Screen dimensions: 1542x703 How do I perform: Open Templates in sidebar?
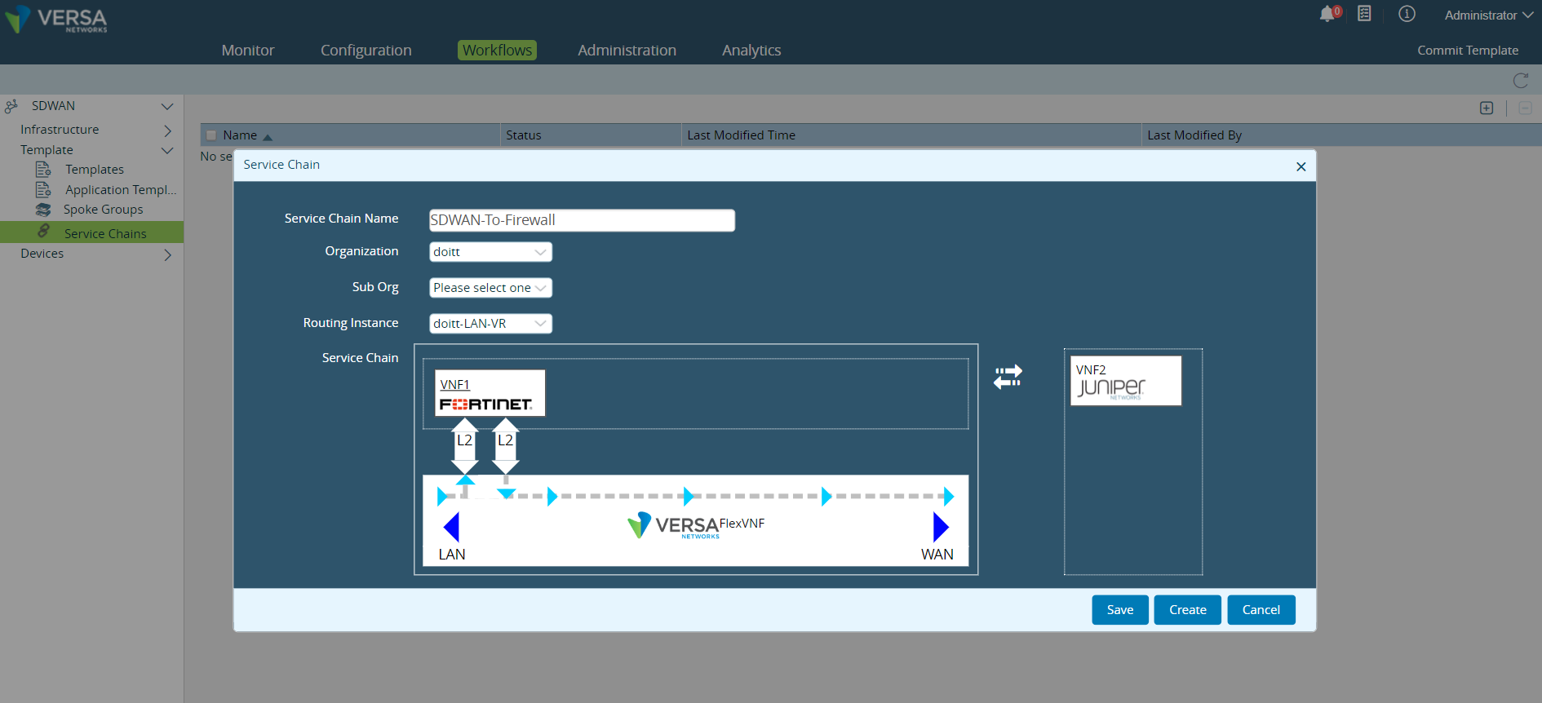tap(95, 170)
